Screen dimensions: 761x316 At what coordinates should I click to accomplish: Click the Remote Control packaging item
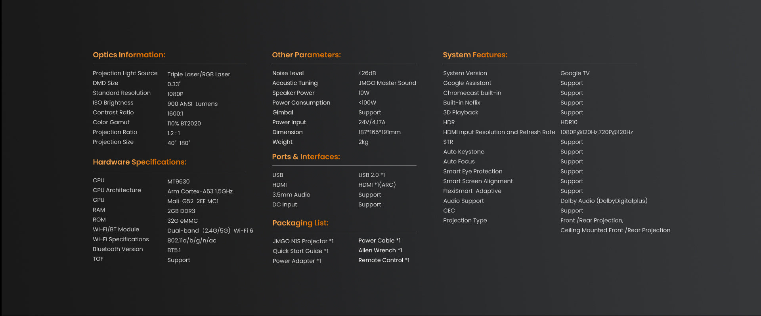[383, 260]
